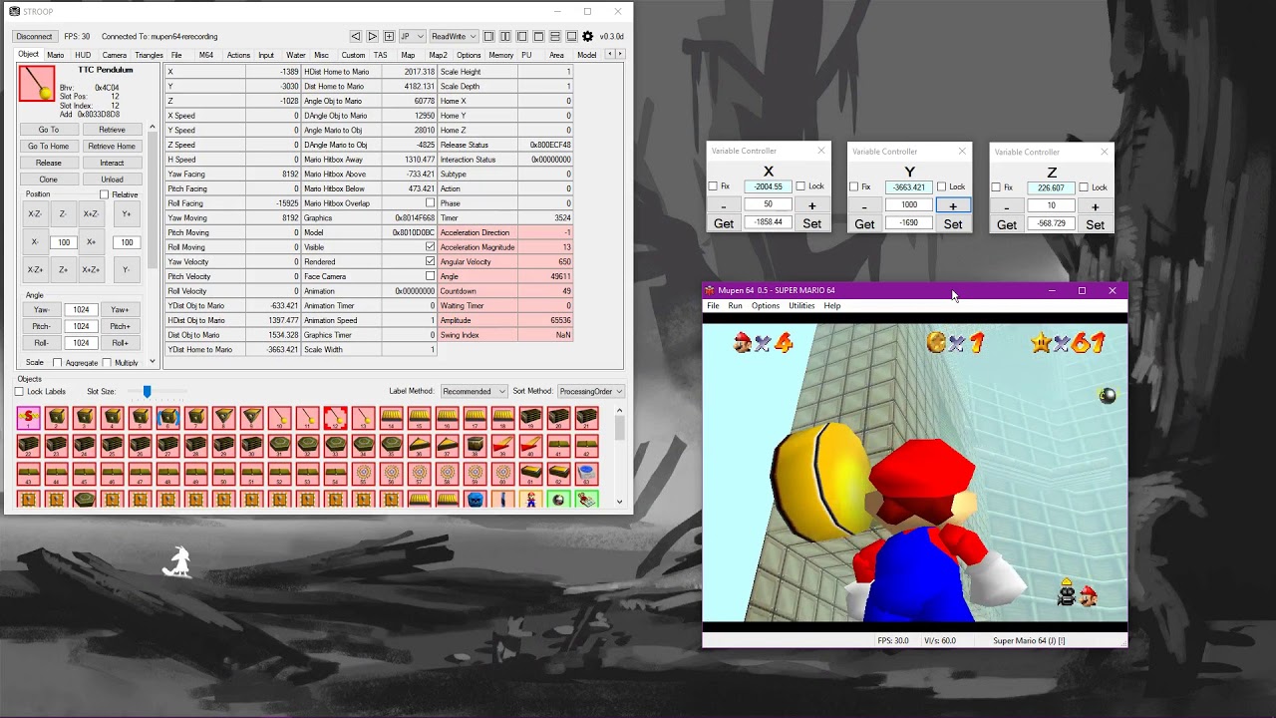
Task: Switch to the Mario tab
Action: tap(56, 55)
